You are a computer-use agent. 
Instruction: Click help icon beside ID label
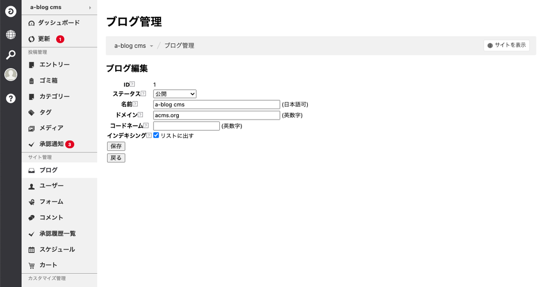pyautogui.click(x=132, y=84)
